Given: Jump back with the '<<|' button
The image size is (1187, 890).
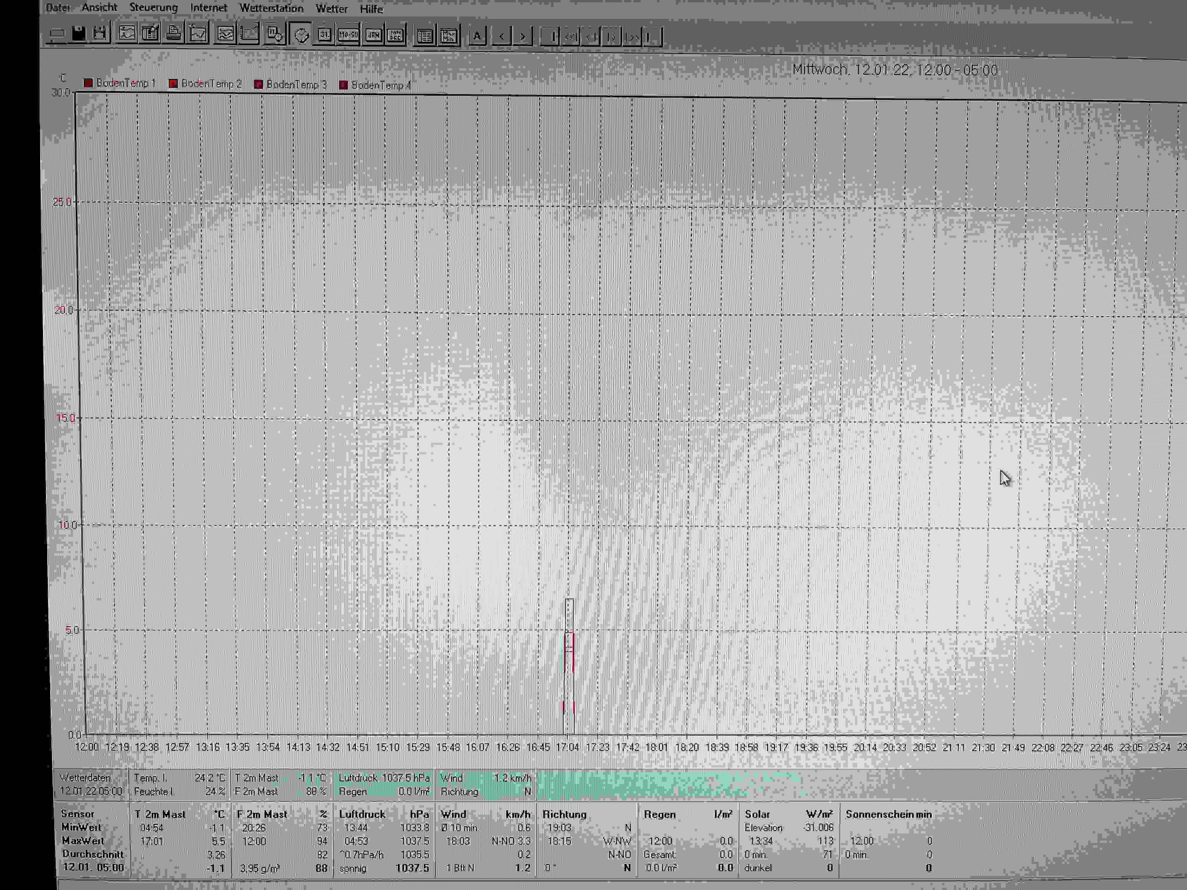Looking at the screenshot, I should (x=571, y=37).
